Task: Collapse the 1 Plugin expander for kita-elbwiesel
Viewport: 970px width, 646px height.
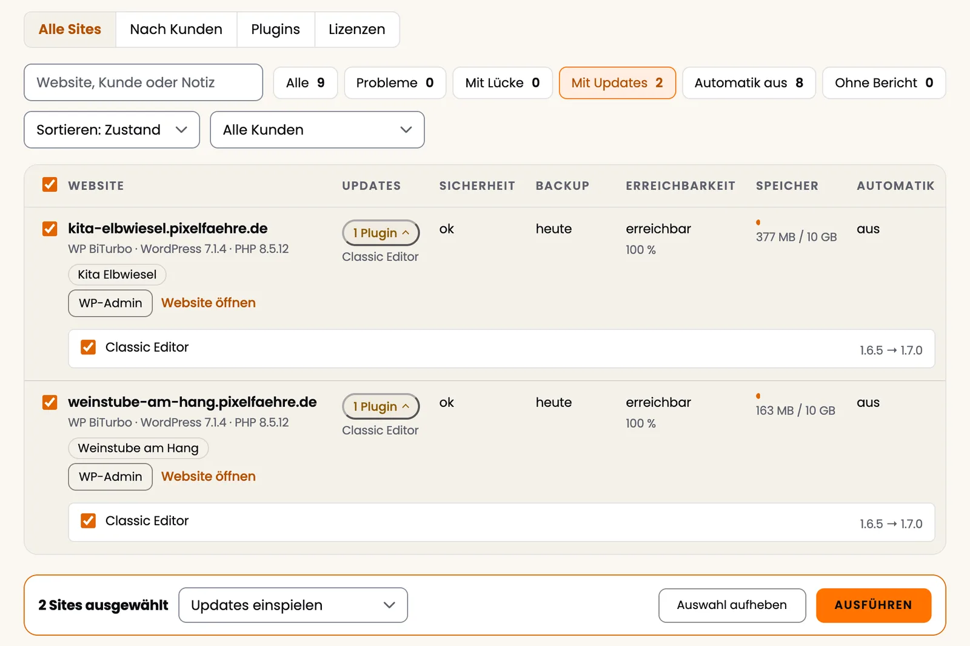Action: click(x=381, y=233)
